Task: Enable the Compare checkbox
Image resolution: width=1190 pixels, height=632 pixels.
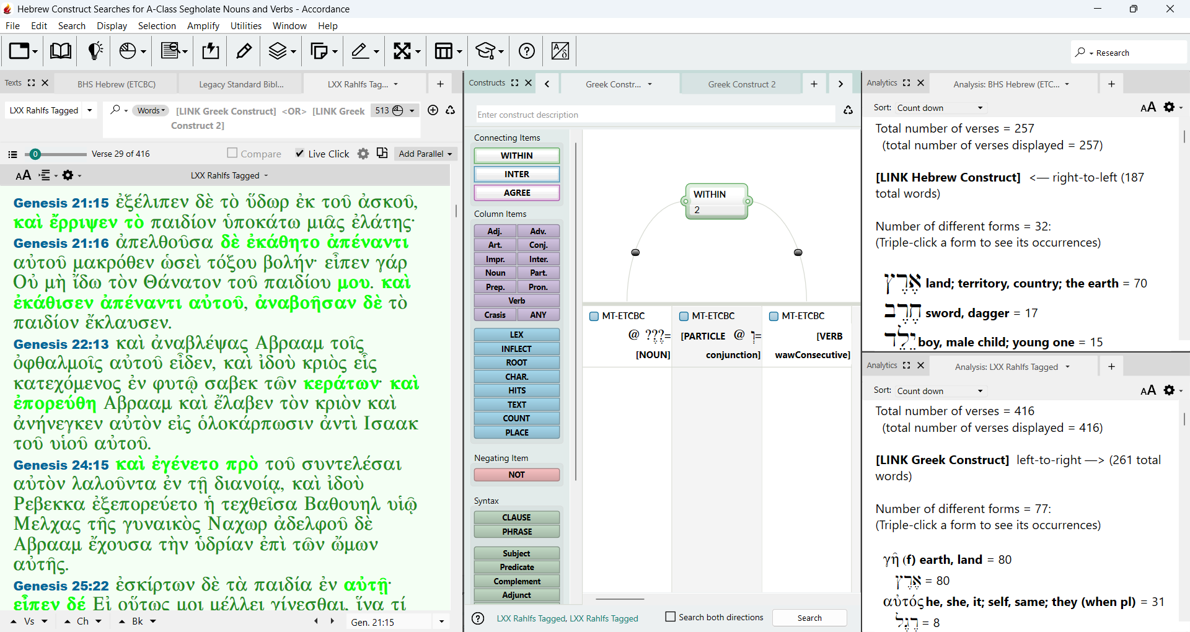Action: pos(232,153)
